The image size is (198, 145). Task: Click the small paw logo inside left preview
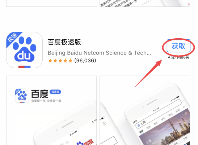pyautogui.click(x=22, y=96)
